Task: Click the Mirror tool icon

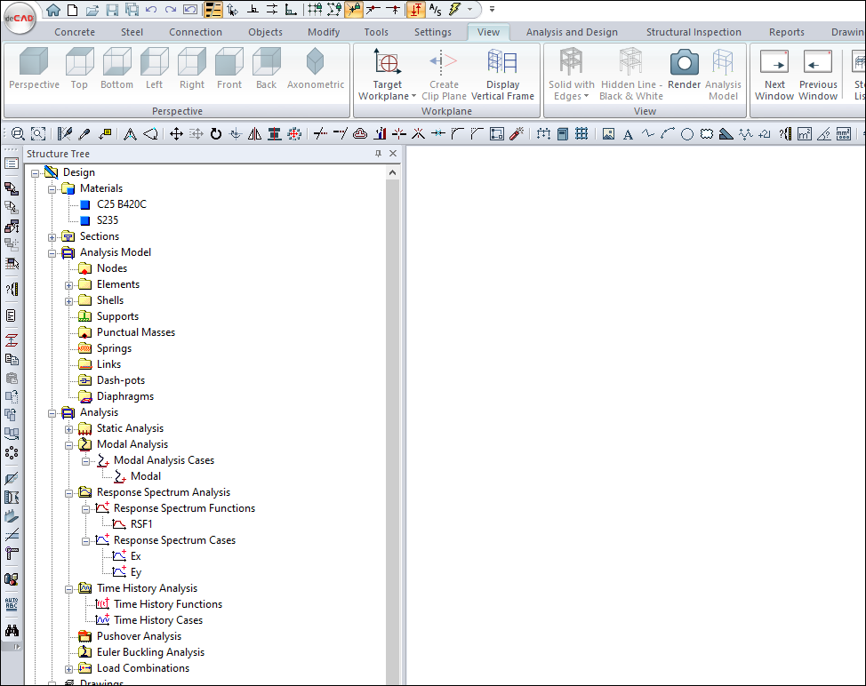Action: coord(255,134)
